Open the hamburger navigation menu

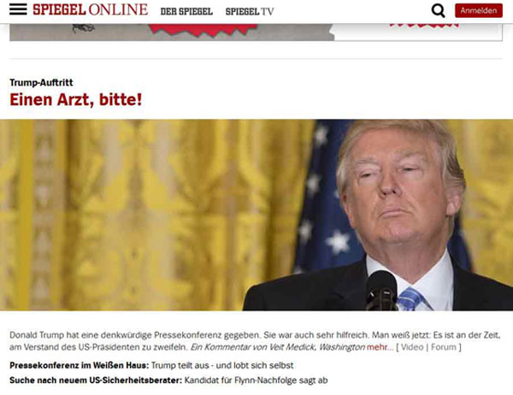[18, 9]
